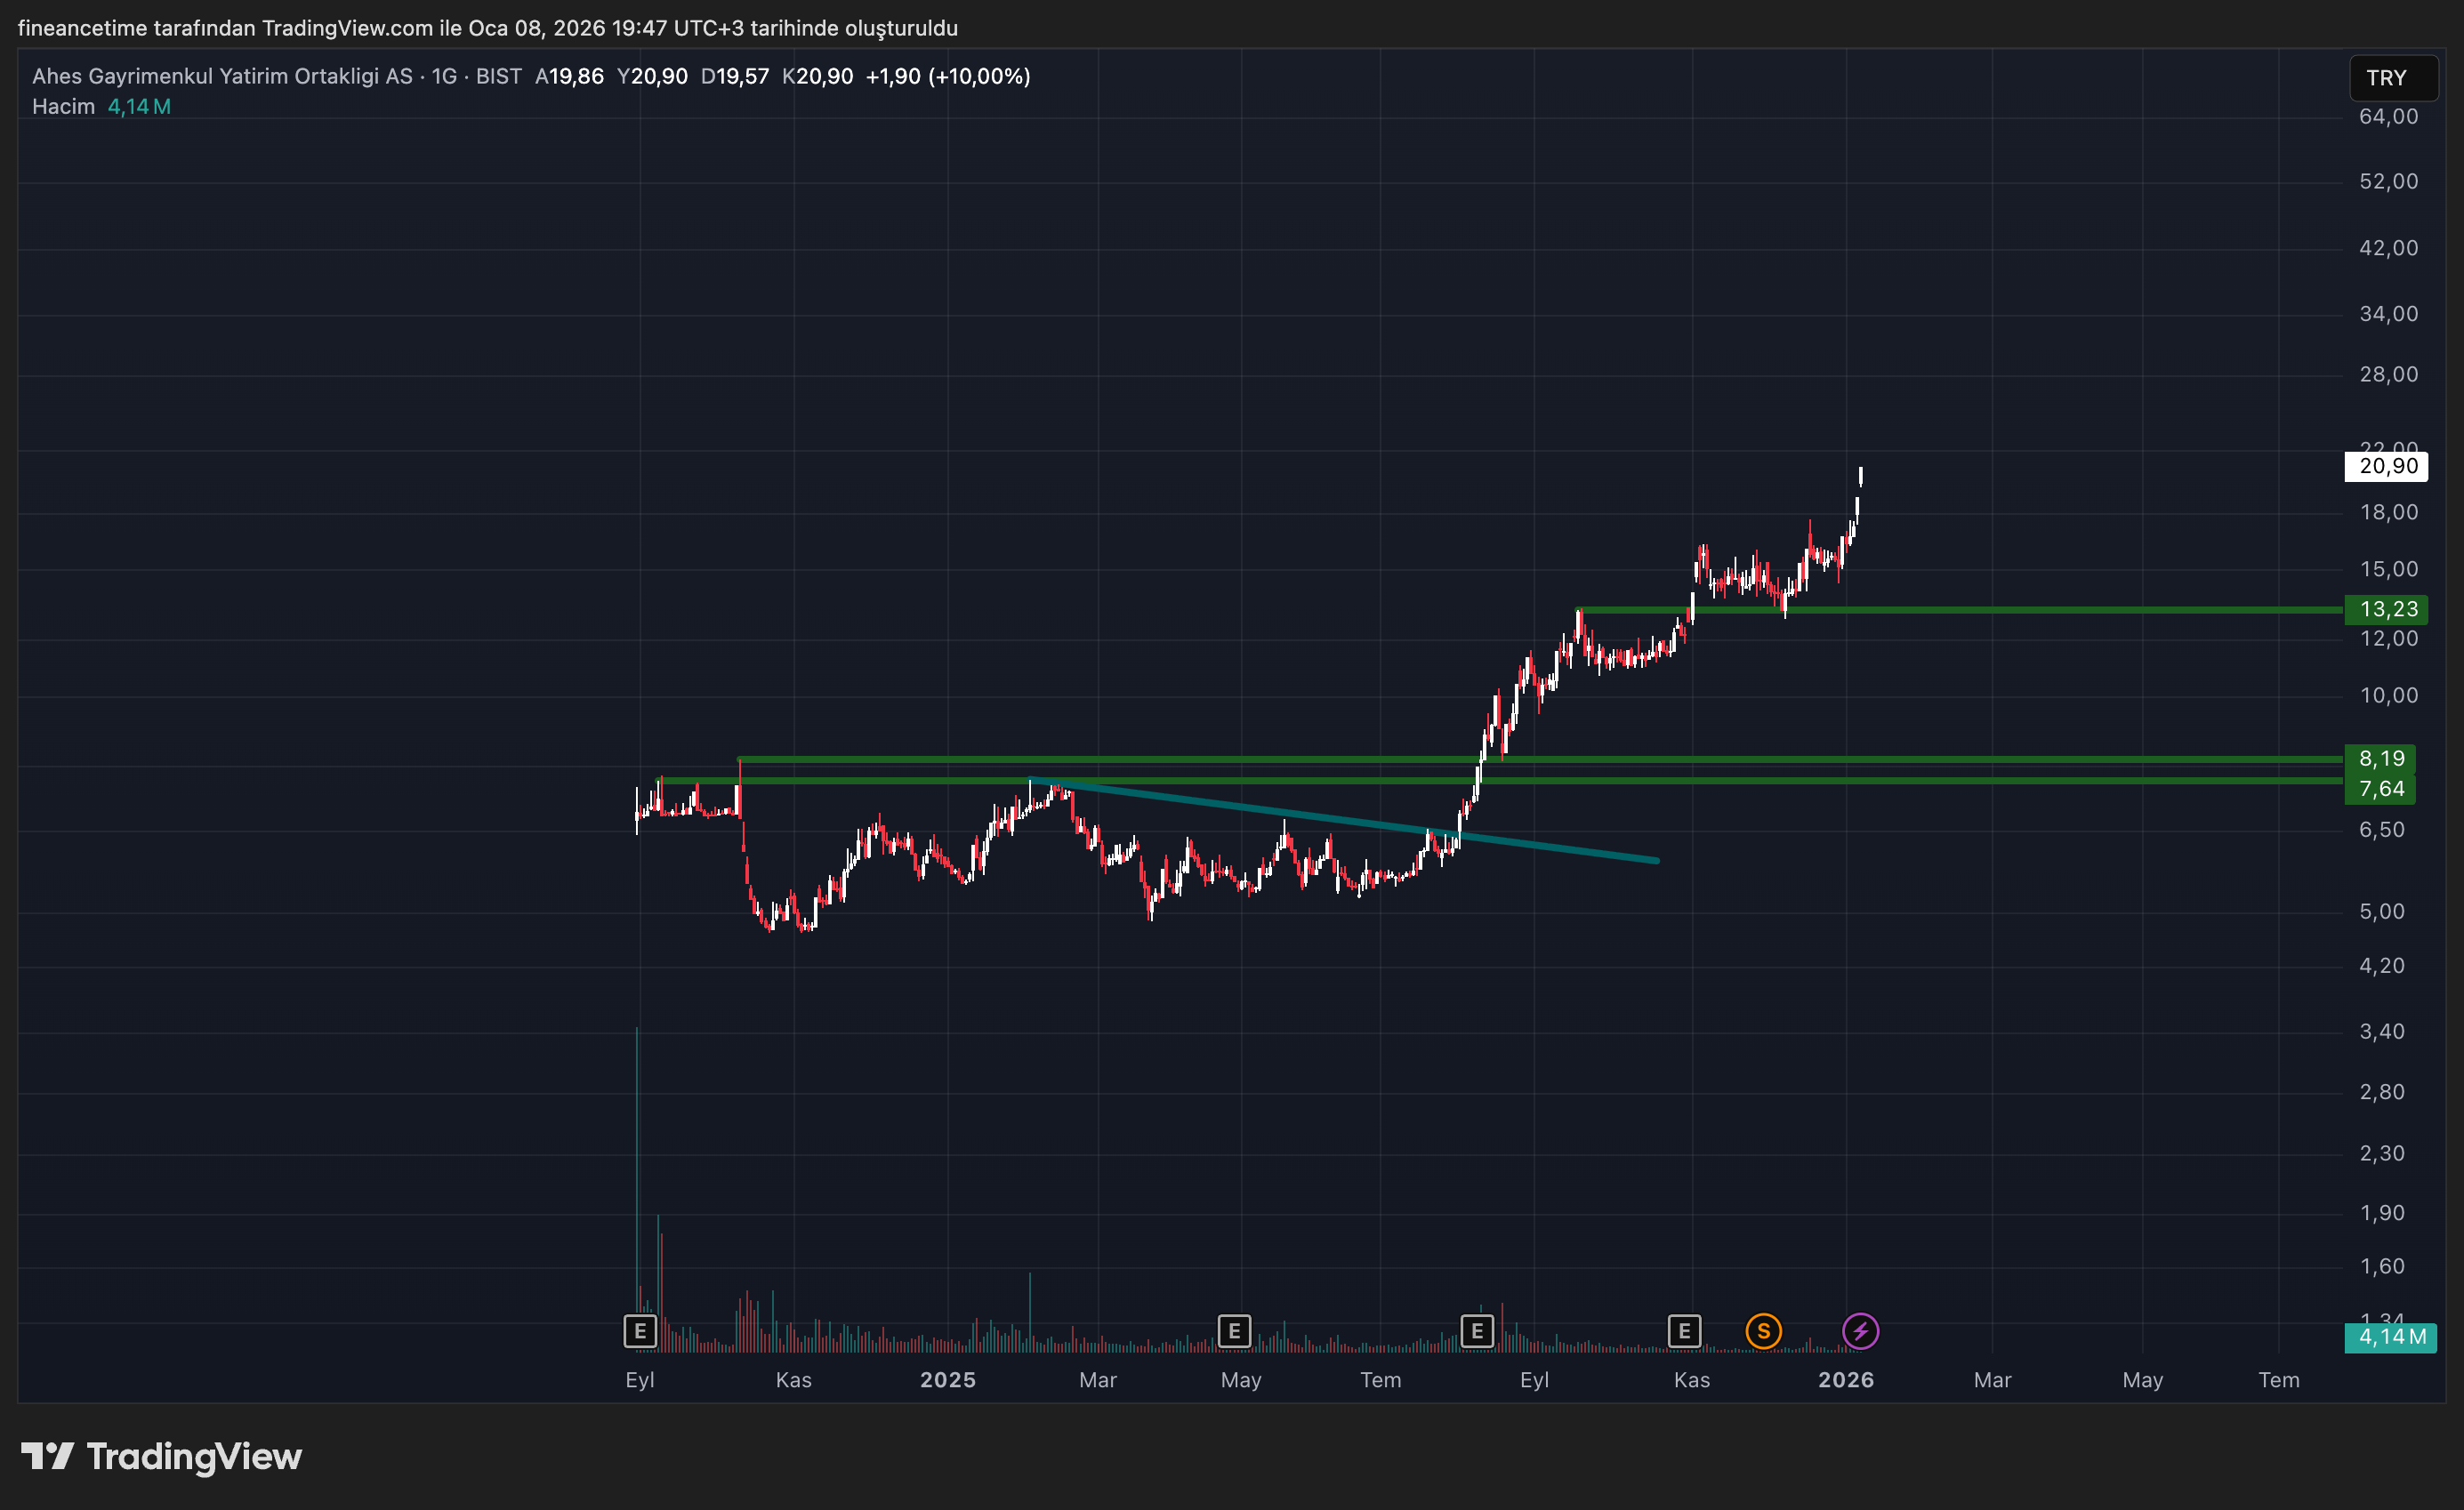Click the 4,14 M volume axis label
Viewport: 2464px width, 1510px height.
[2391, 1337]
